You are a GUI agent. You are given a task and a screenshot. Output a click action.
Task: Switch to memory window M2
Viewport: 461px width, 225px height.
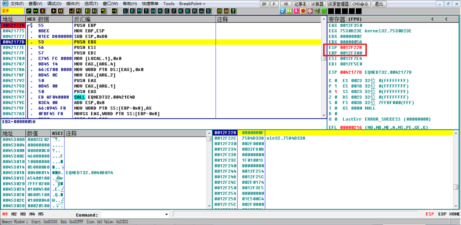(14, 214)
